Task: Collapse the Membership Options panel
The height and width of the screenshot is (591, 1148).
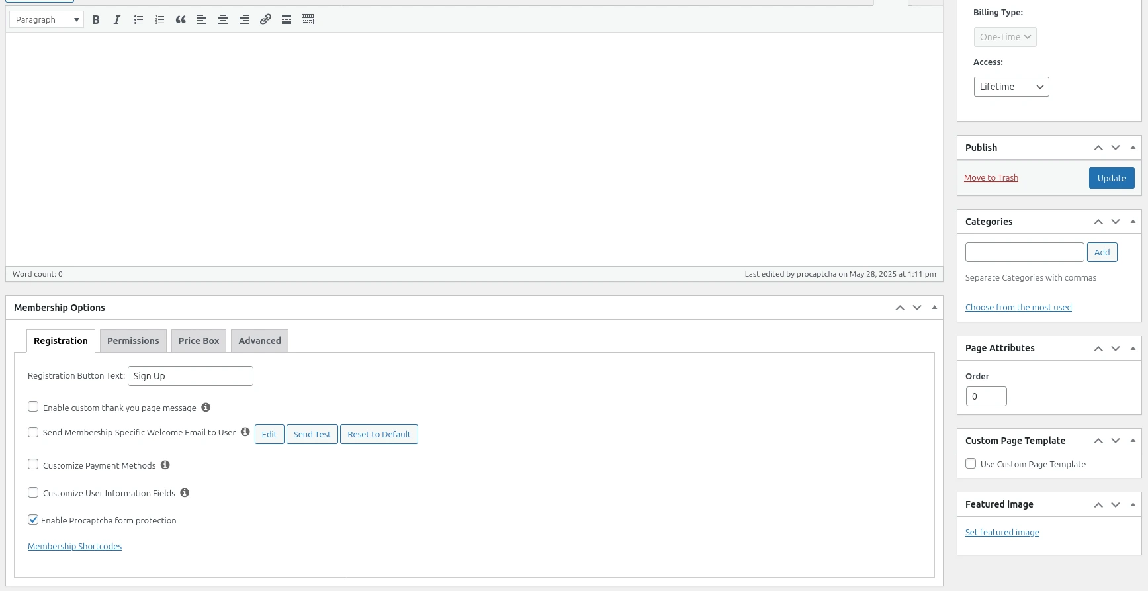Action: click(x=934, y=308)
